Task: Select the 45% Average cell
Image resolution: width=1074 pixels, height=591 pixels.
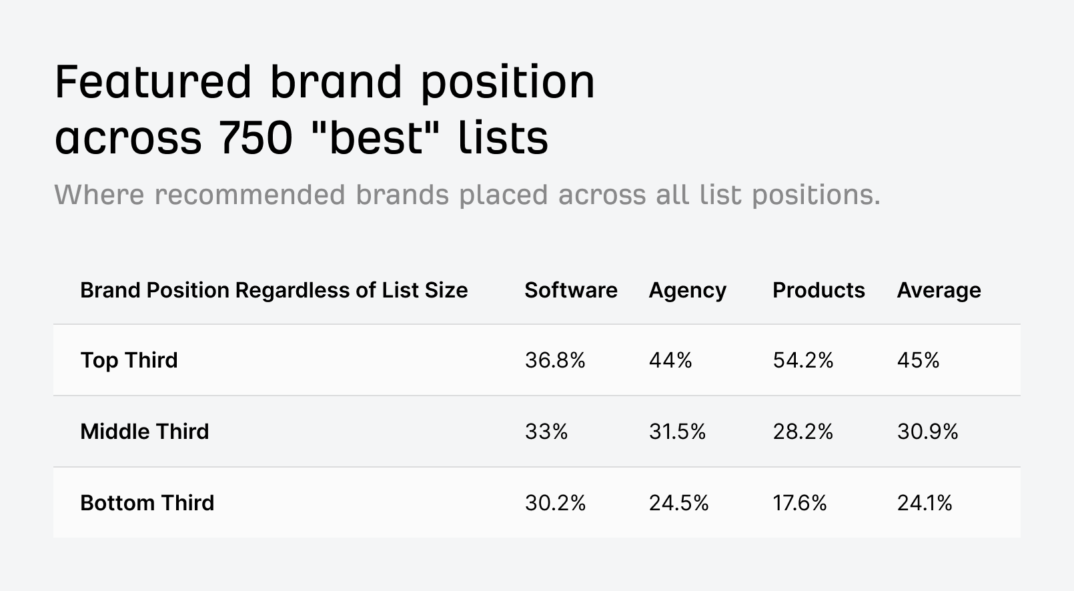Action: 918,360
